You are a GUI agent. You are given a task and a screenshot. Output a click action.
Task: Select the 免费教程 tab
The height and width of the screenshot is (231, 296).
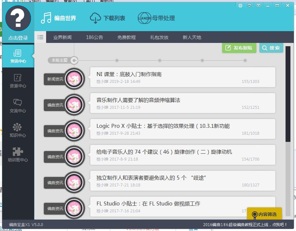(127, 37)
